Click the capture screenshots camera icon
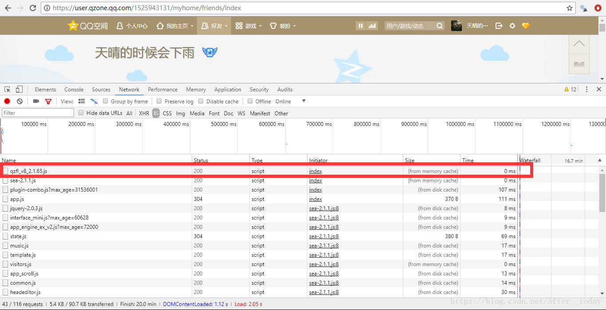This screenshot has width=606, height=310. point(36,101)
